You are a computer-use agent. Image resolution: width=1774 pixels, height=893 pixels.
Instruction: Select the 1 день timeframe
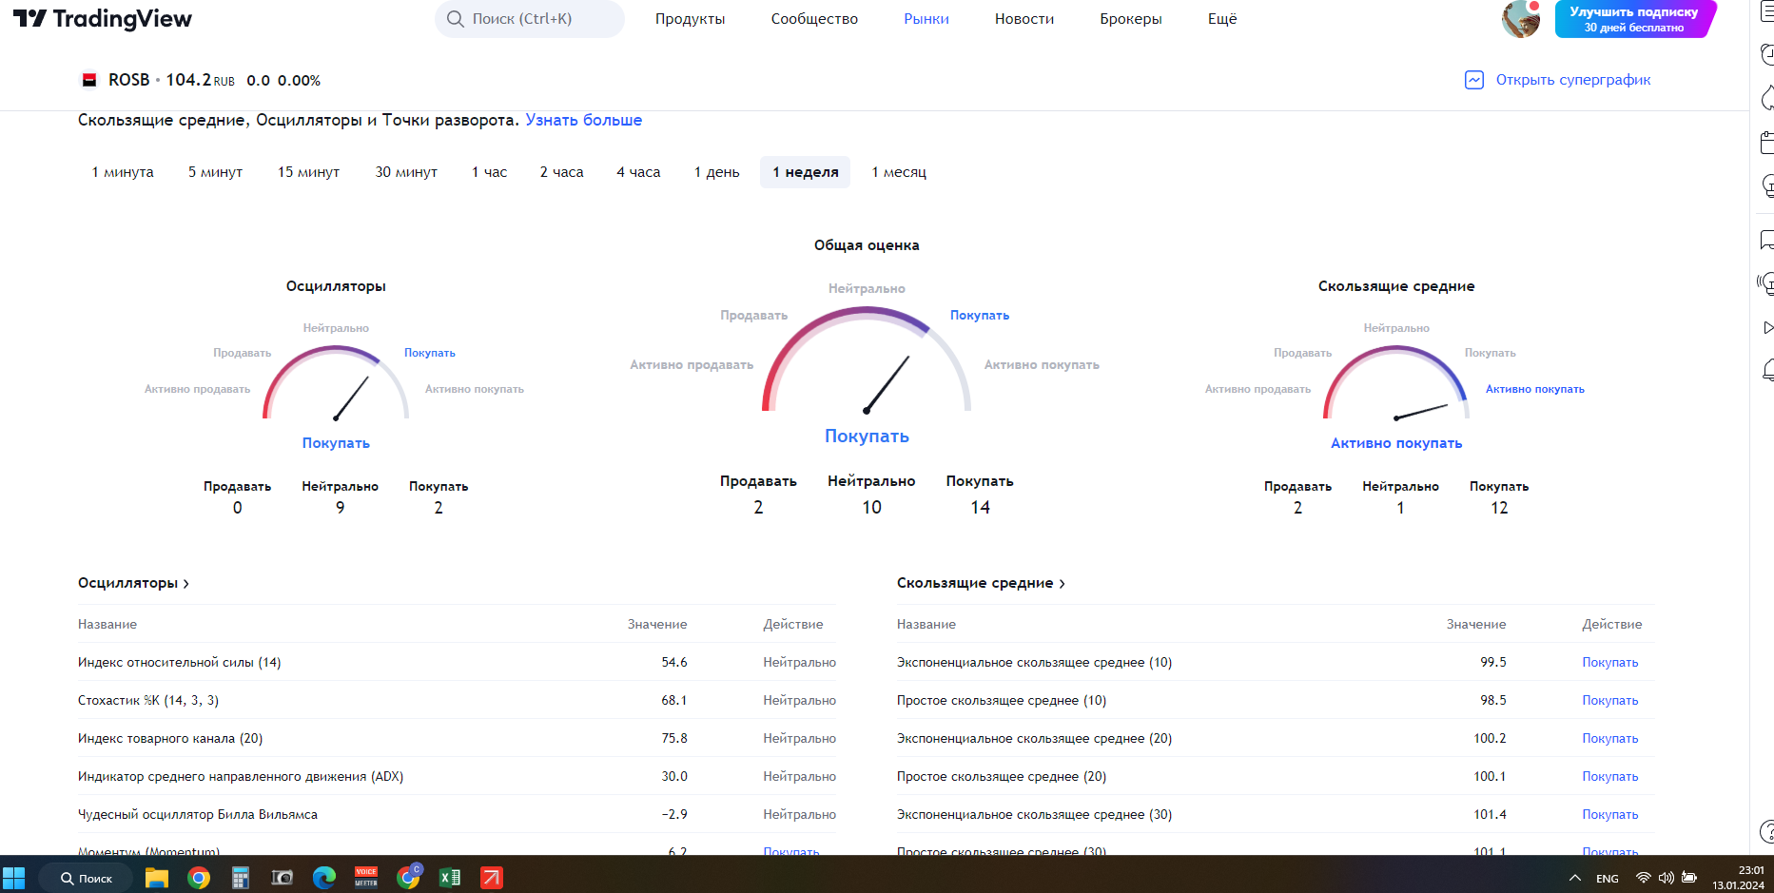click(x=716, y=172)
